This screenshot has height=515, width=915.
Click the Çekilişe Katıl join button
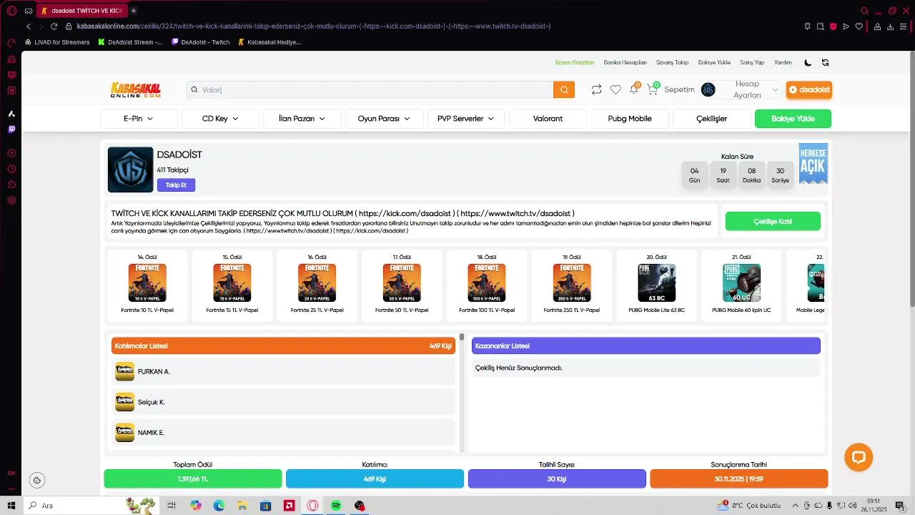click(773, 222)
